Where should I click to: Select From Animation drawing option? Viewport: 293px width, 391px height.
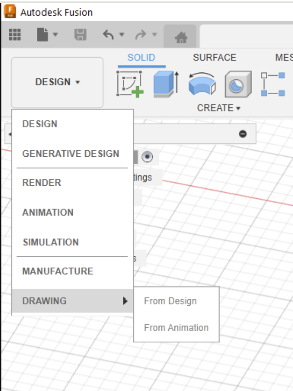pyautogui.click(x=176, y=328)
